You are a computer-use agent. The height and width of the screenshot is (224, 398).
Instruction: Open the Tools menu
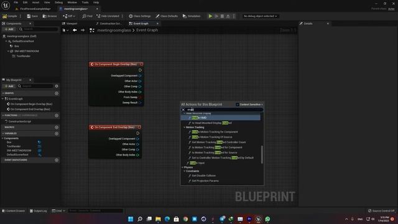coord(85,2)
